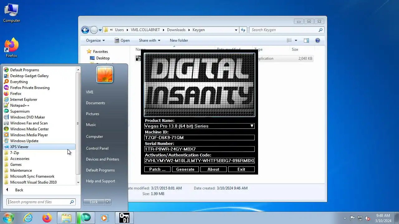The width and height of the screenshot is (399, 224).
Task: Expand the Microsoft Visual Studio 2010 folder
Action: coord(39,182)
